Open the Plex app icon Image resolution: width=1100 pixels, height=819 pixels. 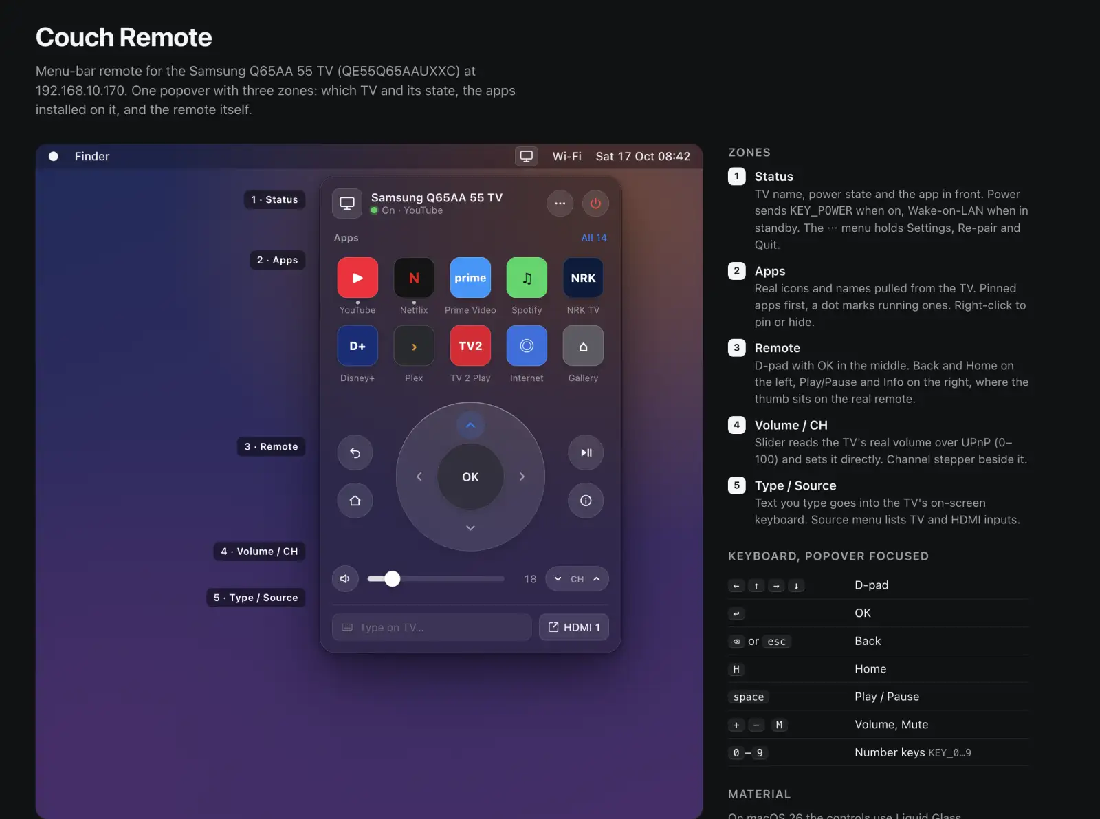(414, 346)
